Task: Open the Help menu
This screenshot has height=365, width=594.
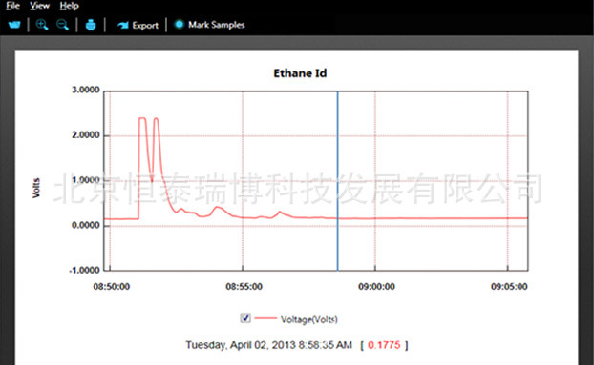Action: (x=69, y=6)
